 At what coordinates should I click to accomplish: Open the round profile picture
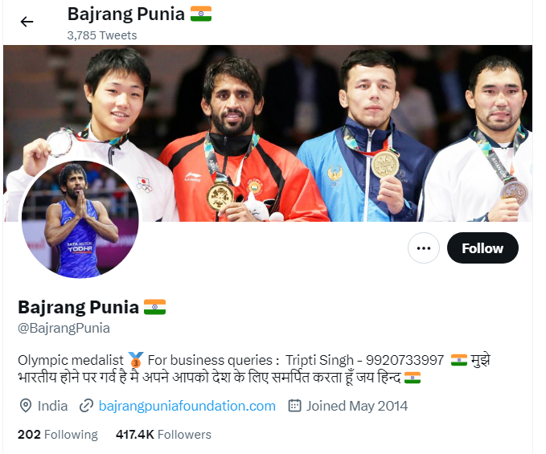80,219
